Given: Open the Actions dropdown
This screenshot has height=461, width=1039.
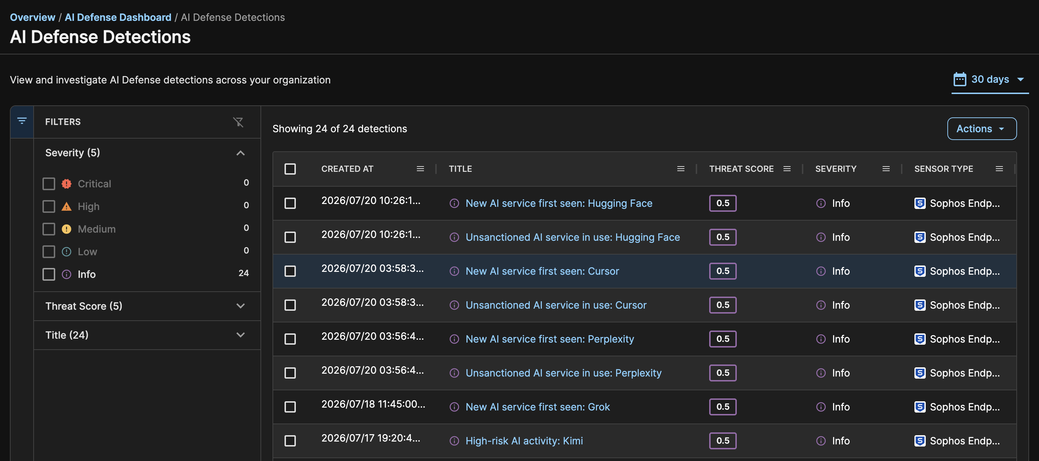Looking at the screenshot, I should (982, 129).
